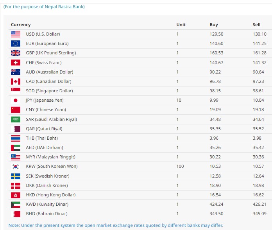Image resolution: width=272 pixels, height=230 pixels.
Task: Click the Currency column header
Action: pyautogui.click(x=21, y=25)
